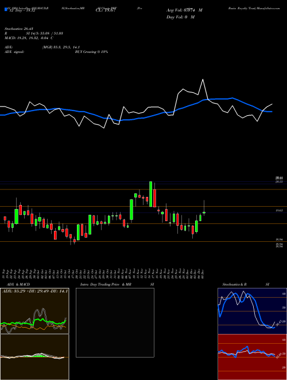Click the top blue horizontal resistance line label
Screen dimensions: 287x380
point(280,178)
